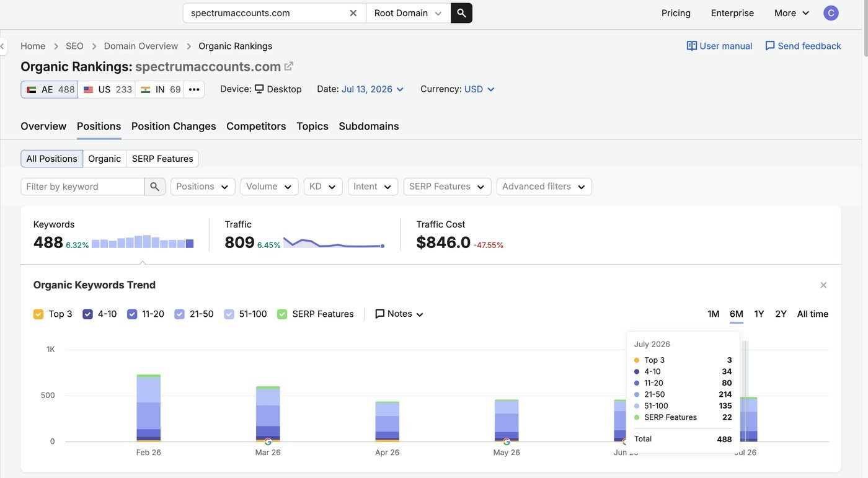Screen dimensions: 868x478
Task: Click the Traffic Cost $846.0 value
Action: 443,242
